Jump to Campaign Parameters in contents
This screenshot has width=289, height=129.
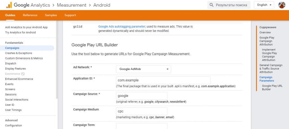tap(267, 79)
